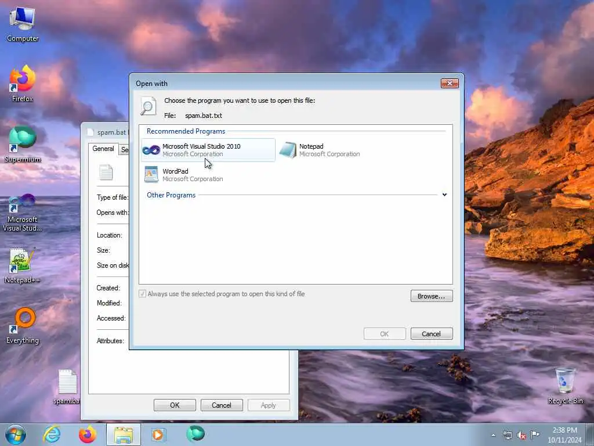Click the file name spam.bat.txt text
The height and width of the screenshot is (446, 594).
pos(204,116)
